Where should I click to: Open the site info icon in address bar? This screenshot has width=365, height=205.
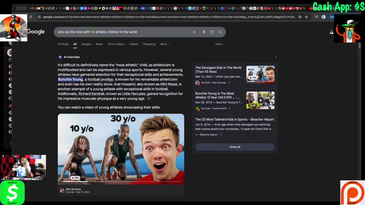coord(39,17)
